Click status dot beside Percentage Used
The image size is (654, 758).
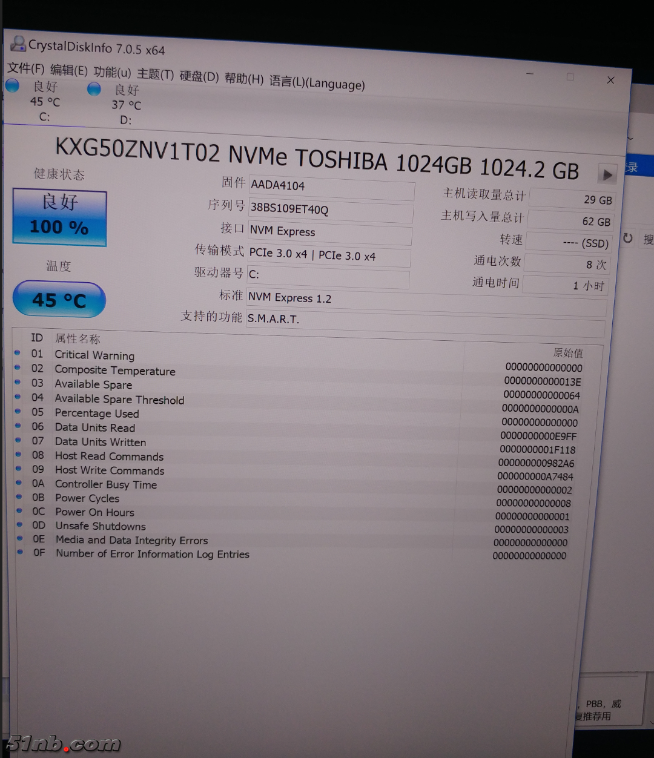[x=18, y=410]
